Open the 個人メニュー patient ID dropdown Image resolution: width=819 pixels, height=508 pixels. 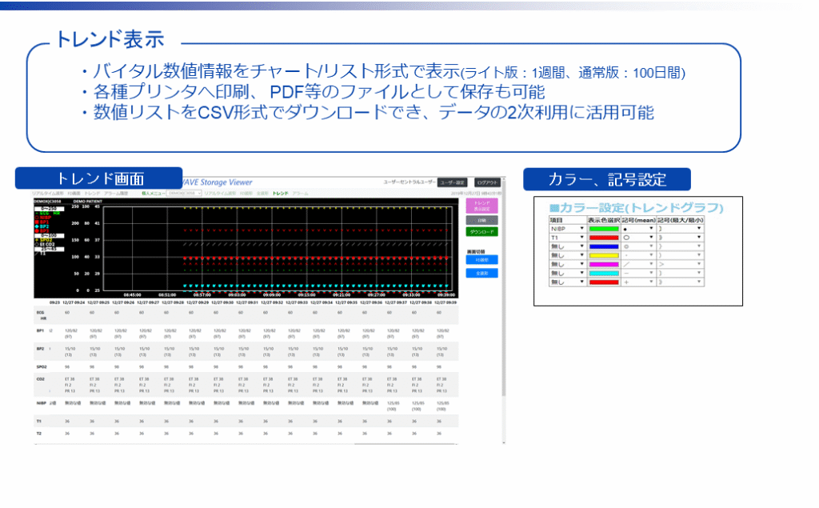coord(183,194)
